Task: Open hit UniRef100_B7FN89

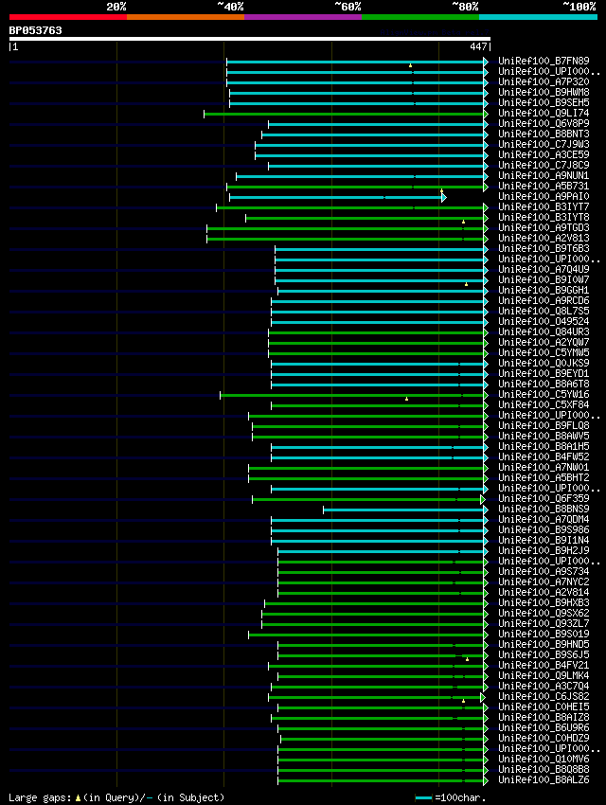Action: pos(544,61)
